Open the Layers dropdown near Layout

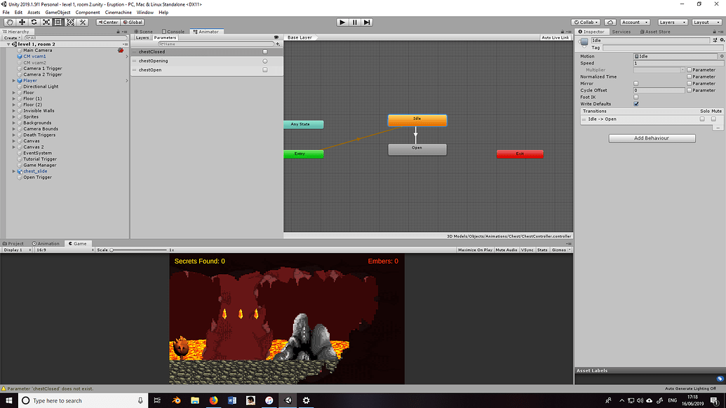click(x=672, y=22)
